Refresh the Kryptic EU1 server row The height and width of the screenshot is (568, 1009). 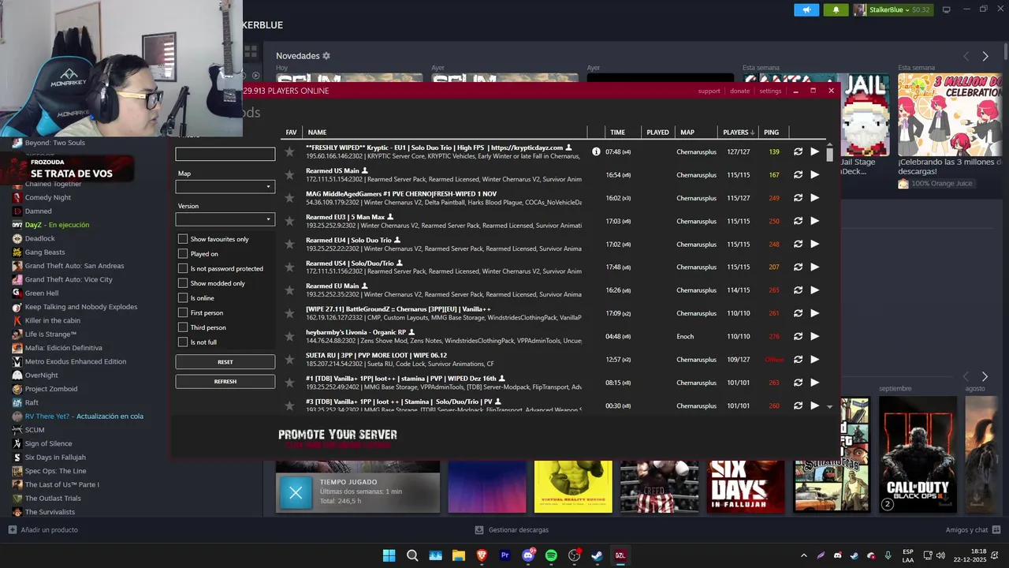click(x=798, y=151)
